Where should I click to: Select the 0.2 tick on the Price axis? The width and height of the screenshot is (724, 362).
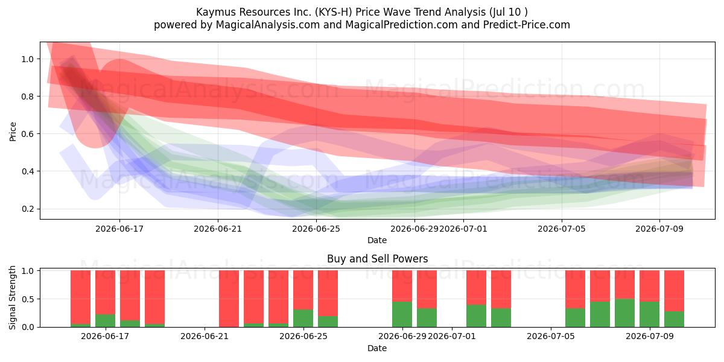28,209
